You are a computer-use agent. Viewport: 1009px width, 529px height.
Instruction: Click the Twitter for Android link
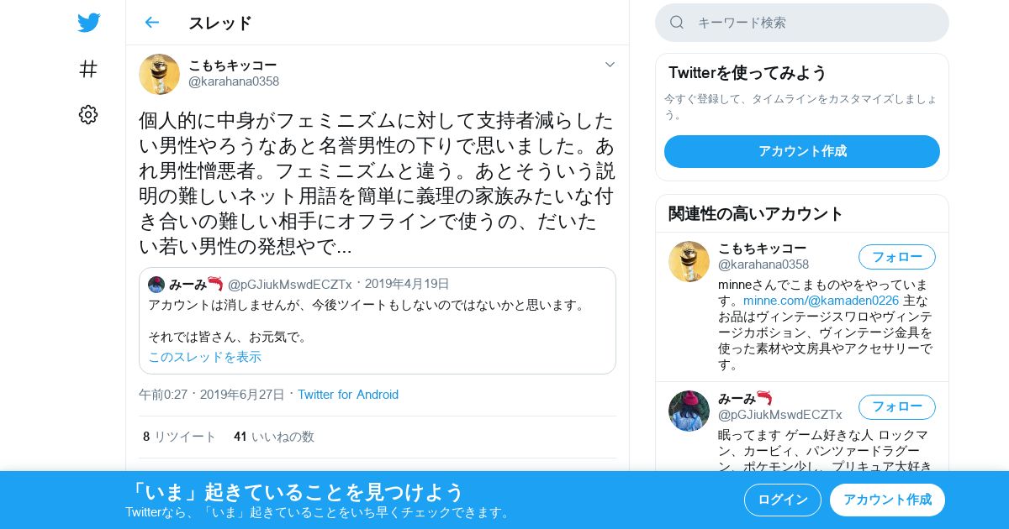point(348,395)
